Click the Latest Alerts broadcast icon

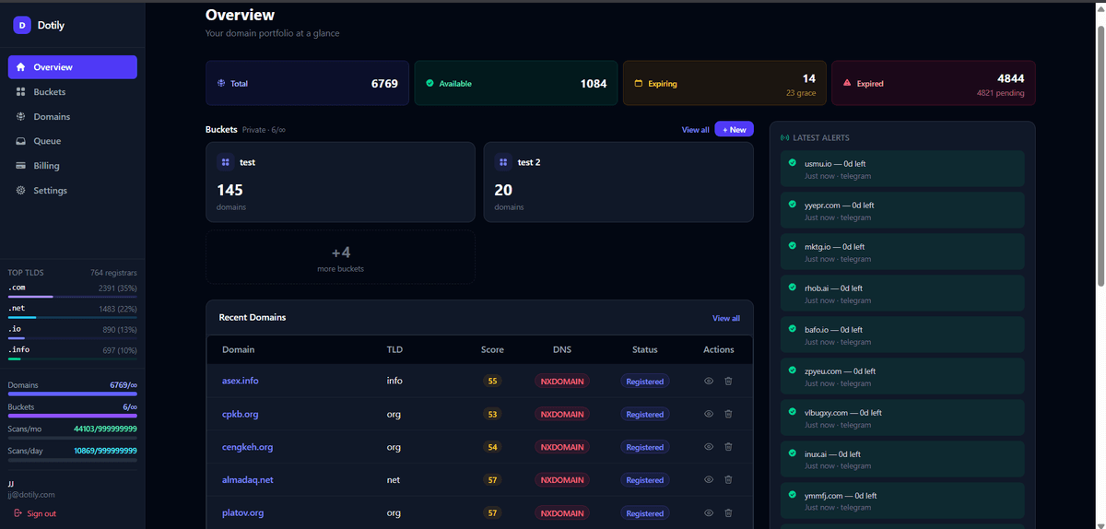click(785, 138)
